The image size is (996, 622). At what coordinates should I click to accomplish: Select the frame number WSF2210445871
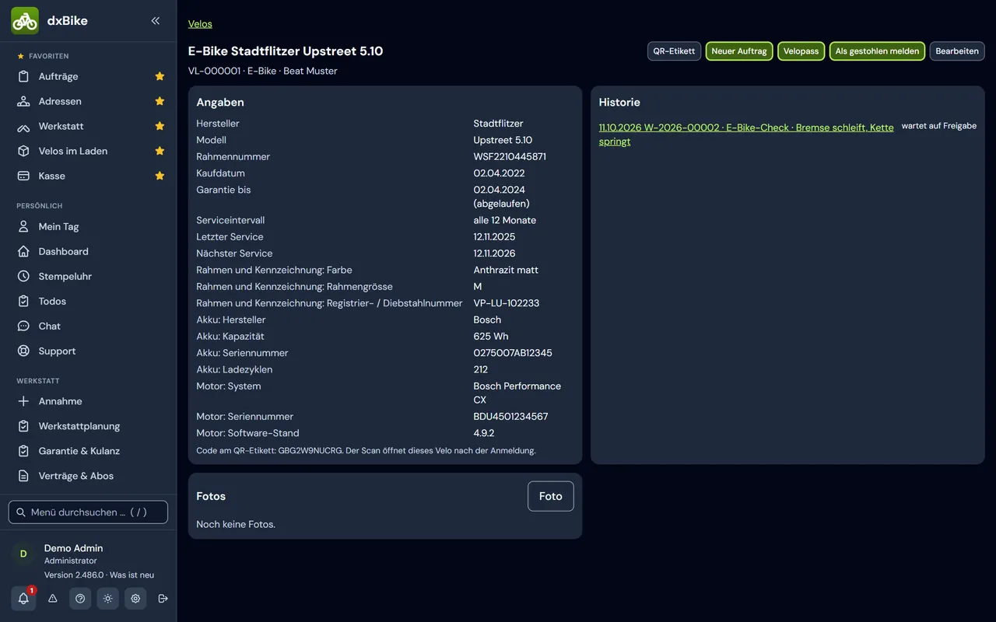(x=510, y=156)
